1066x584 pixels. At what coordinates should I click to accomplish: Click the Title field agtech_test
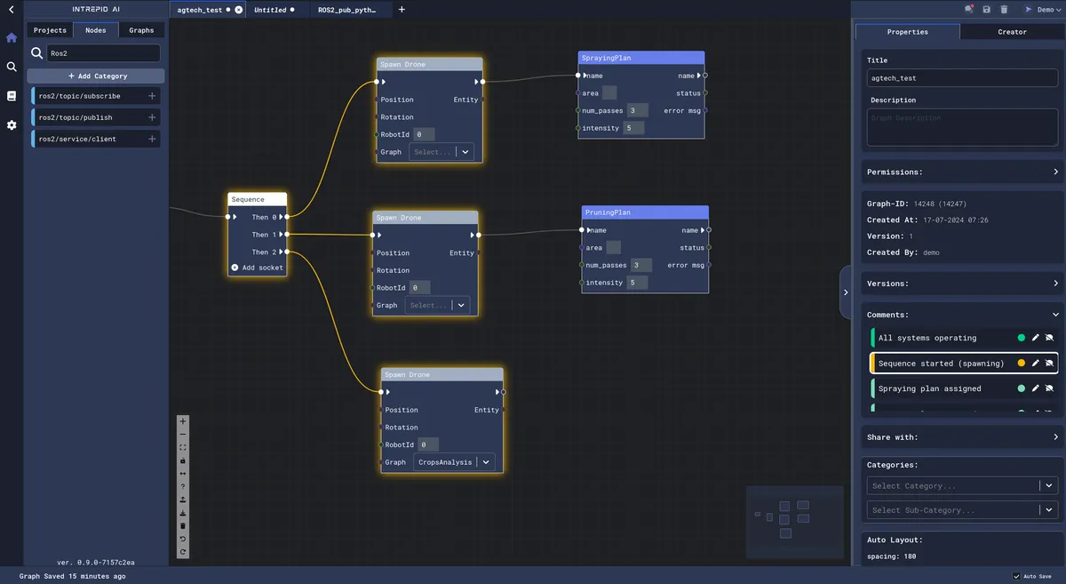tap(962, 78)
